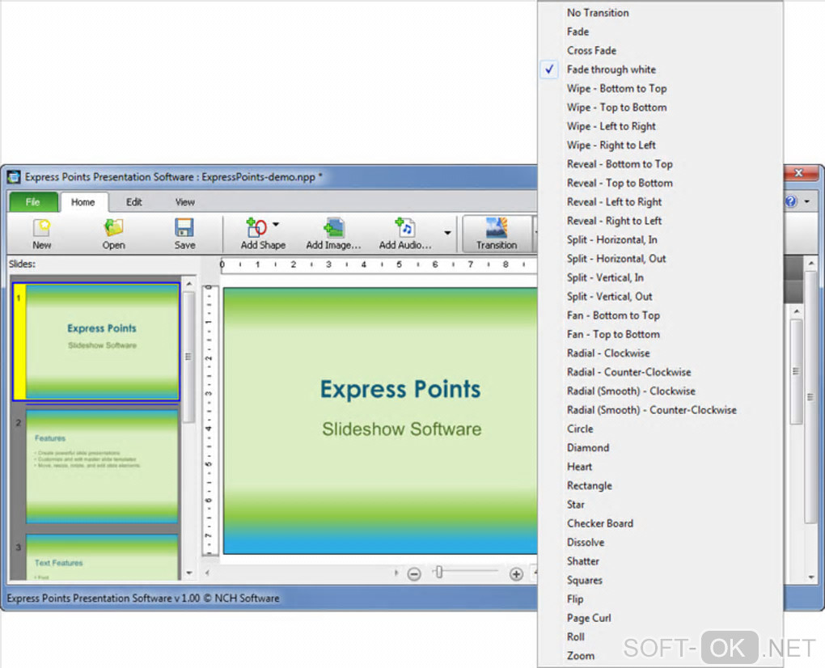825x668 pixels.
Task: Click the blue help question mark icon
Action: (x=791, y=201)
